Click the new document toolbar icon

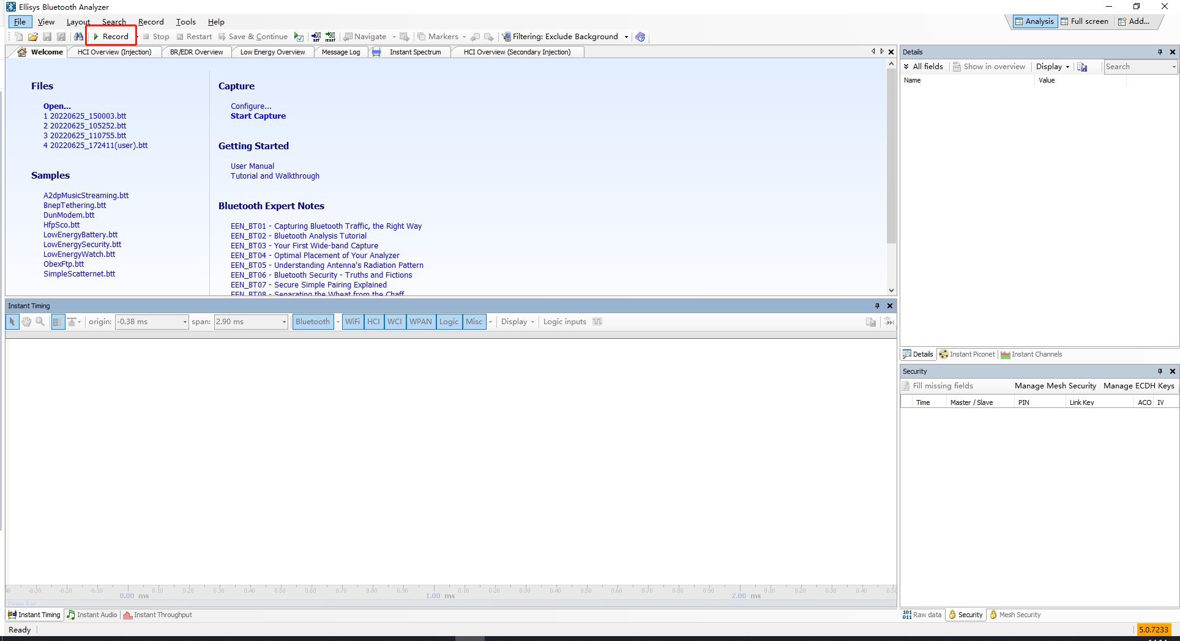click(x=19, y=37)
